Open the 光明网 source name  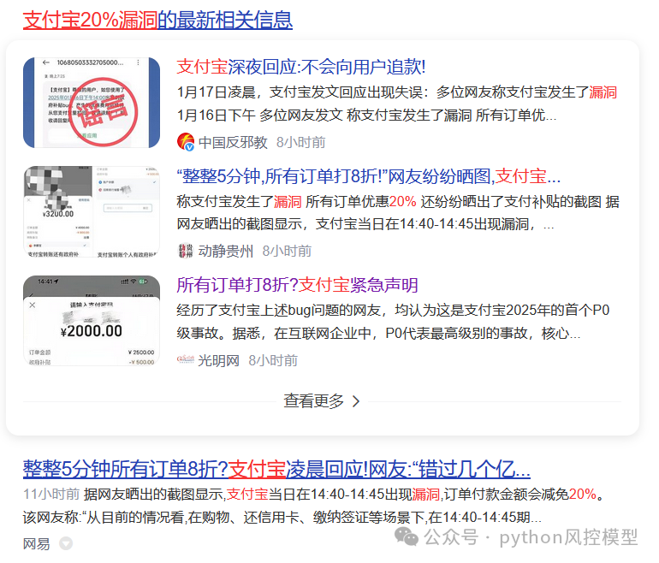(218, 360)
